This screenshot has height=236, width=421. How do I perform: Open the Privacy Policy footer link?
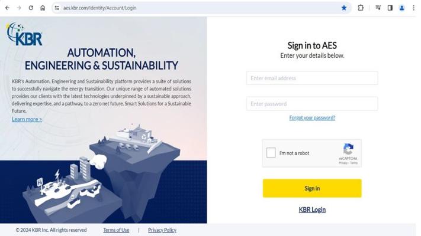coord(162,230)
